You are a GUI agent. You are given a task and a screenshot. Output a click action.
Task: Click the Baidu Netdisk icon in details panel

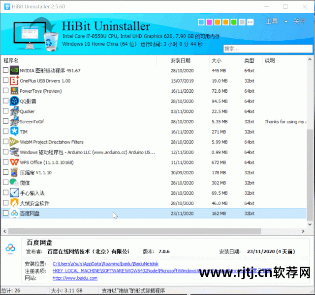[10, 248]
